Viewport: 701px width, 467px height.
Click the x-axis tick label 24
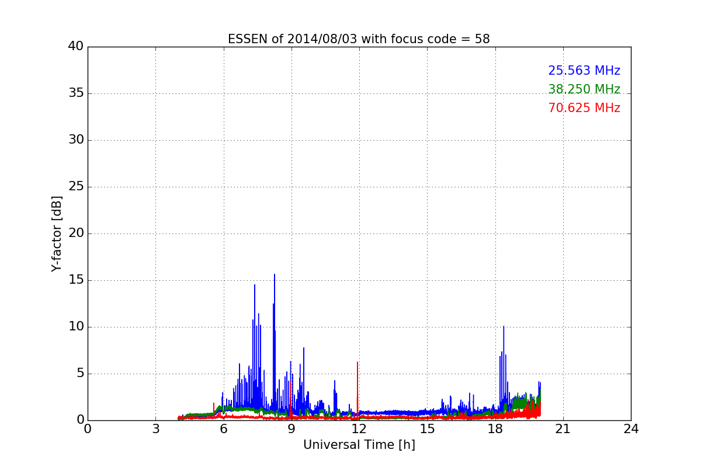(631, 429)
